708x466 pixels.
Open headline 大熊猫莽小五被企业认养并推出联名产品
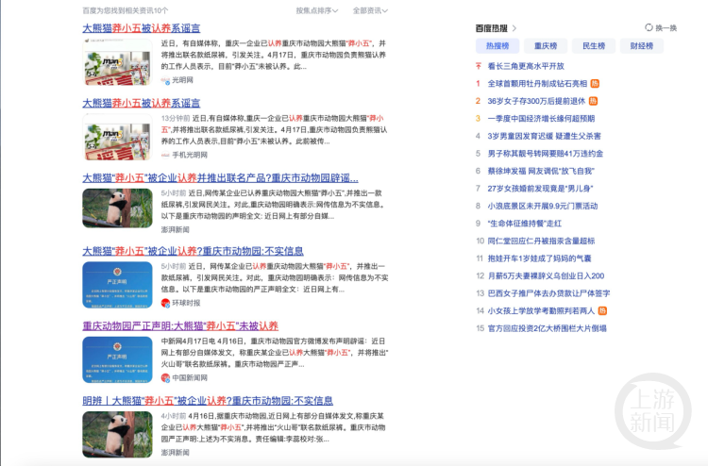click(x=220, y=178)
